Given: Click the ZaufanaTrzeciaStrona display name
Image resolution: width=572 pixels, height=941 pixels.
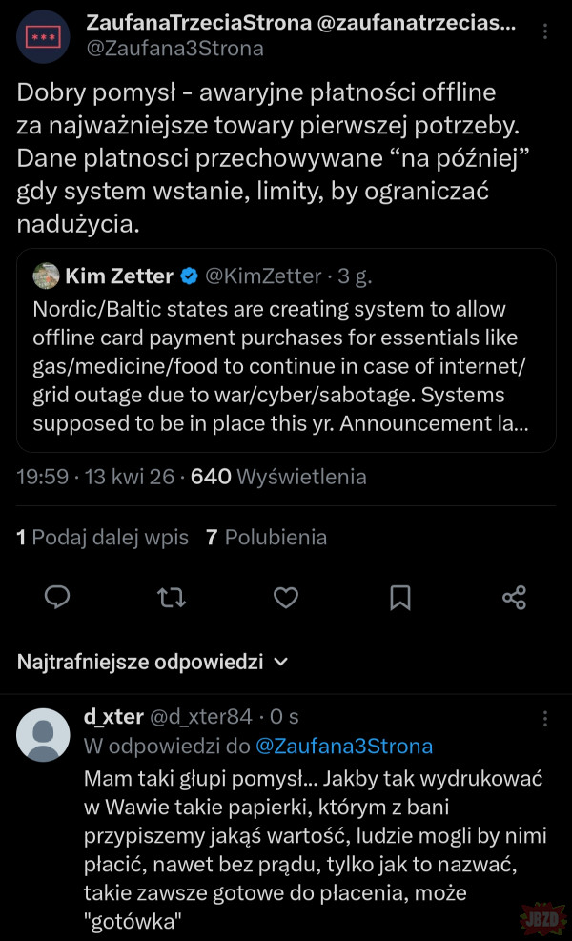Looking at the screenshot, I should tap(194, 22).
